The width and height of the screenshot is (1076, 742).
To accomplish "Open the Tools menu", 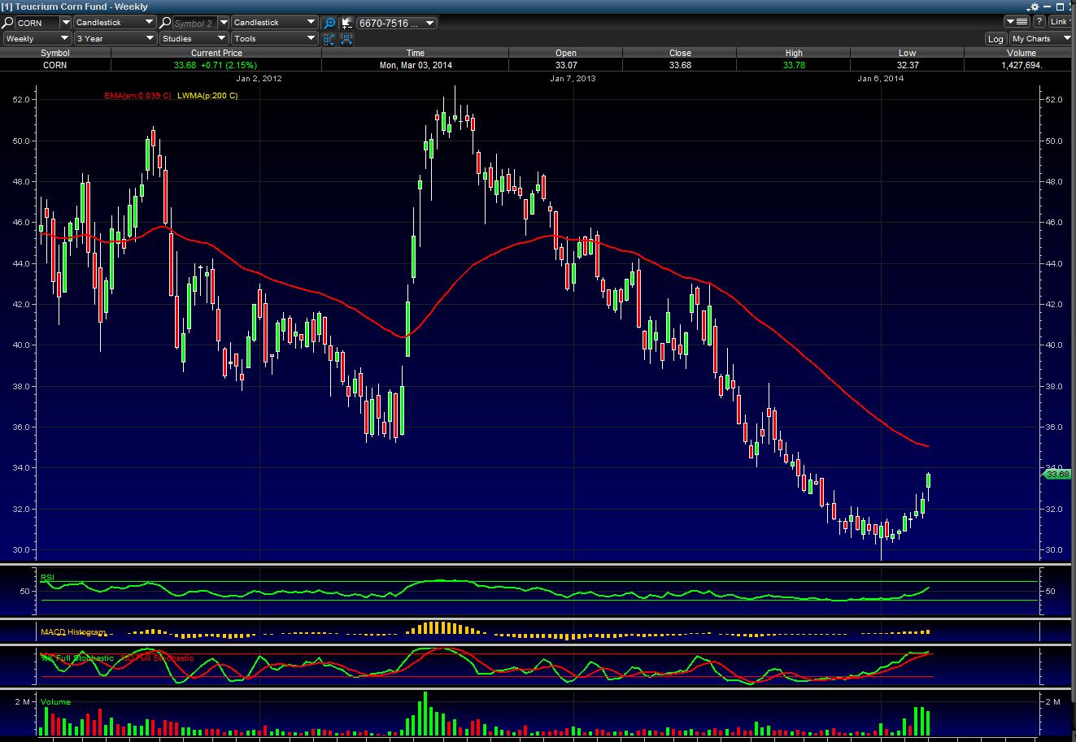I will pyautogui.click(x=274, y=39).
